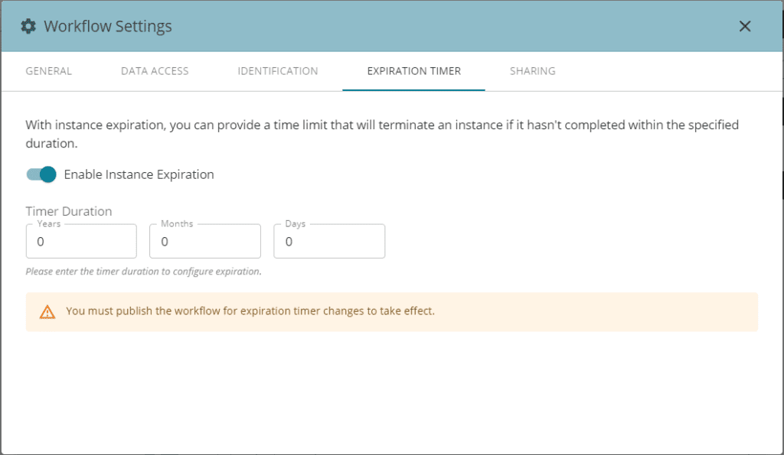
Task: Click the Enable Instance Expiration label text
Action: pos(139,174)
